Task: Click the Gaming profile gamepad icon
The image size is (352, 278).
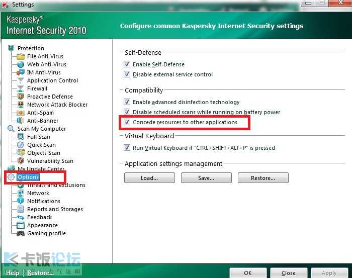Action: tap(21, 233)
